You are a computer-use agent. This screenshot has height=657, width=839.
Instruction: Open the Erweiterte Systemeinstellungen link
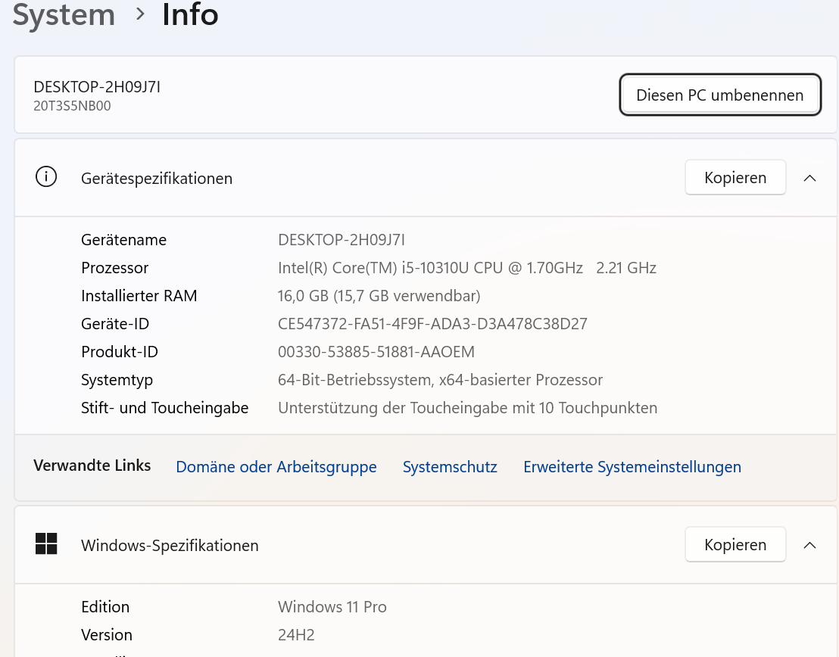632,467
